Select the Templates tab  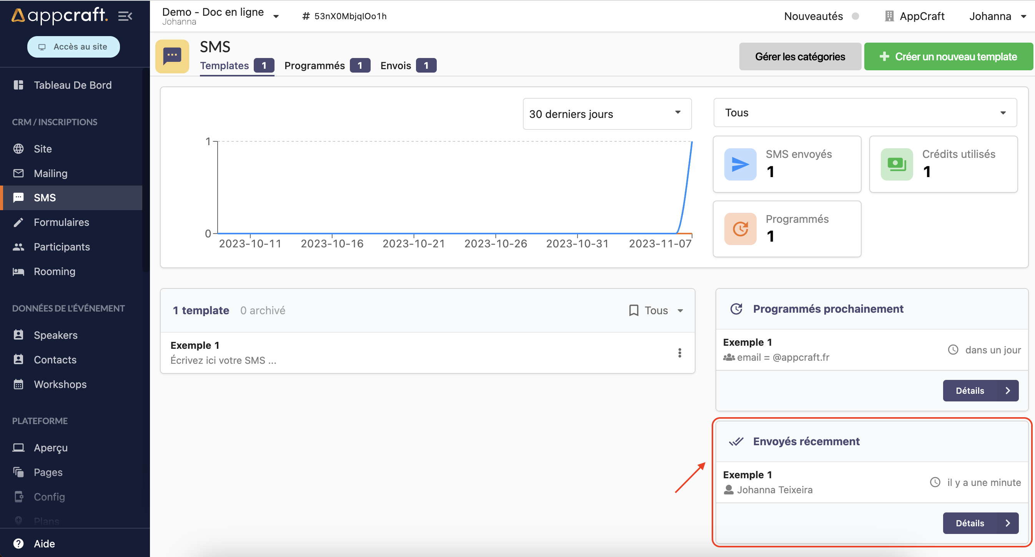224,65
